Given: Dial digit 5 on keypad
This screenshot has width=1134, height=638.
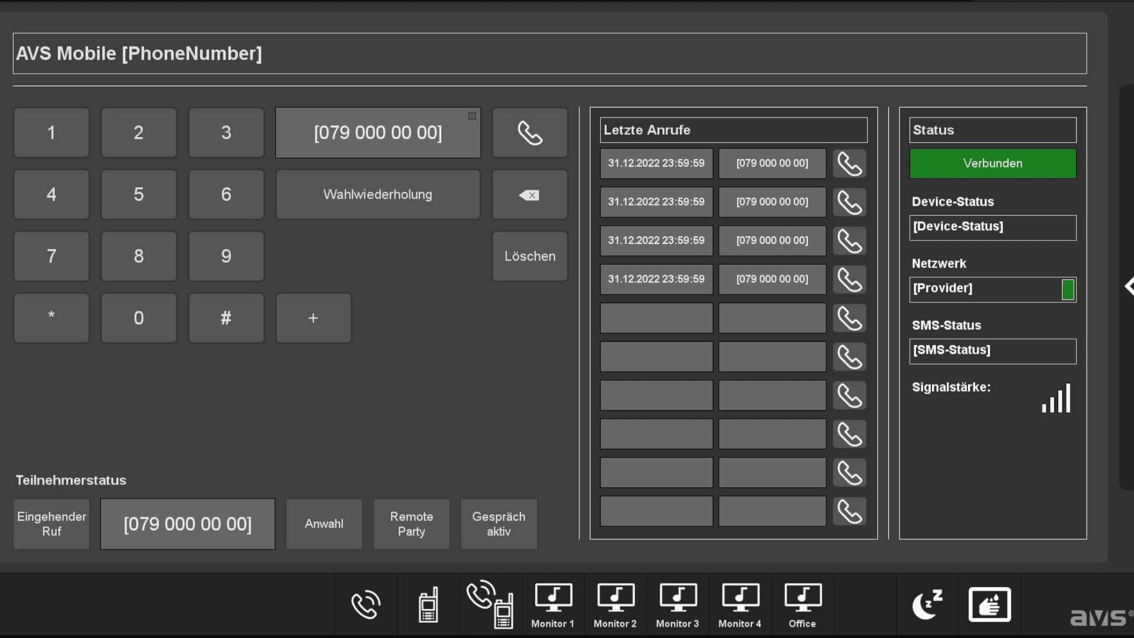Looking at the screenshot, I should click(139, 194).
